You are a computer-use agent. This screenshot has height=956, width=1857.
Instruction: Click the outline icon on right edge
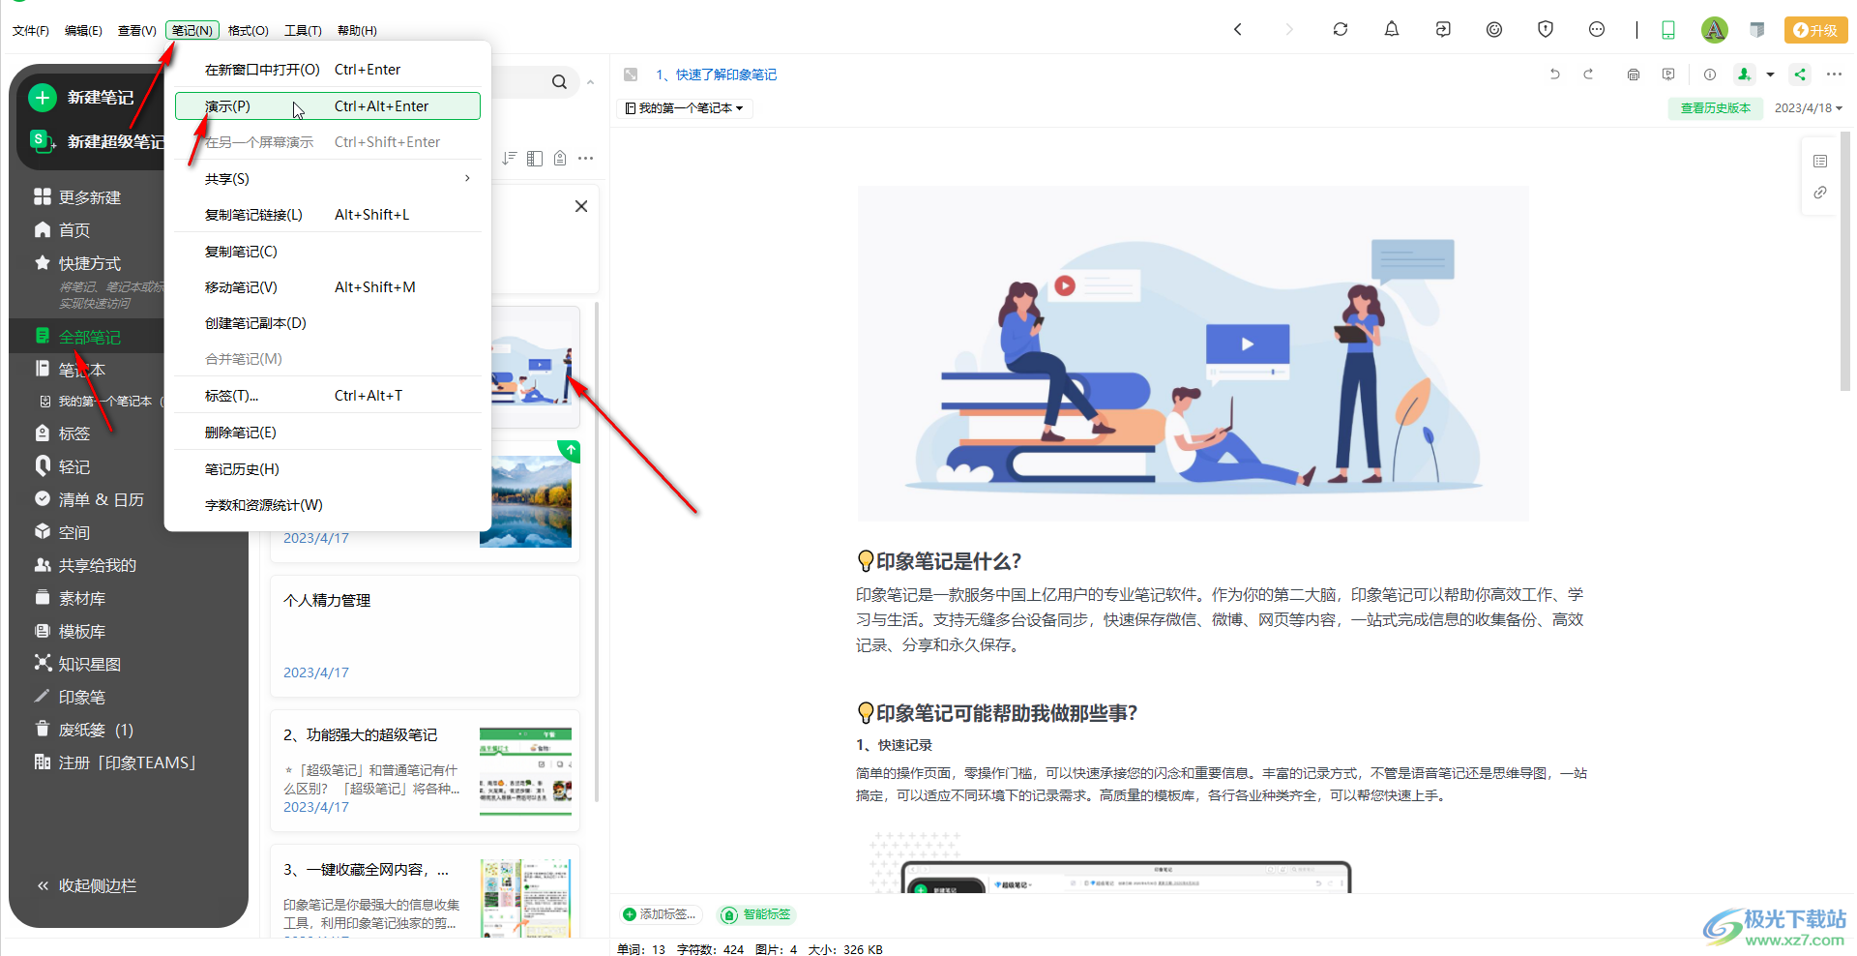[x=1819, y=161]
